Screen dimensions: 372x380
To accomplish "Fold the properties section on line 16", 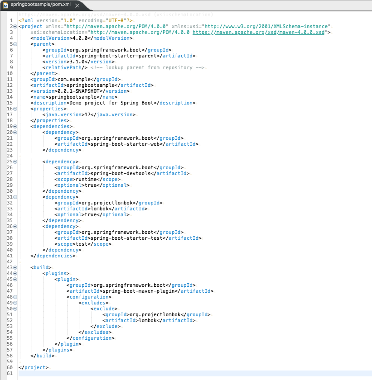I will coord(16,109).
